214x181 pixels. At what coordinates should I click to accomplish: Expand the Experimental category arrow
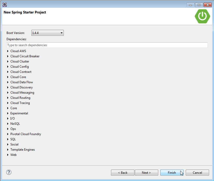point(8,113)
